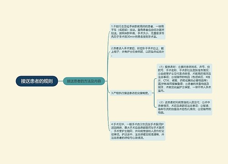Open subnode (1) 接患者时
Image resolution: width=228 pixels, height=164 pixels.
point(184,78)
